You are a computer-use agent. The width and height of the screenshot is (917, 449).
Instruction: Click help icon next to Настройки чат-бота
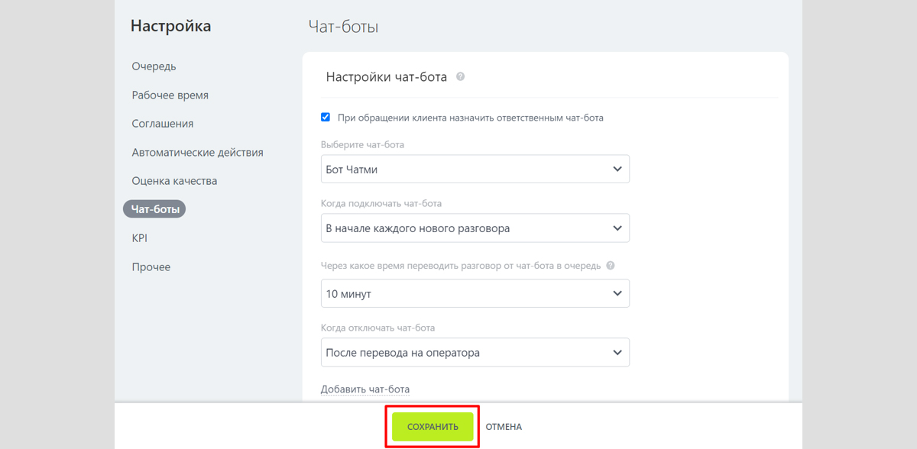tap(460, 77)
